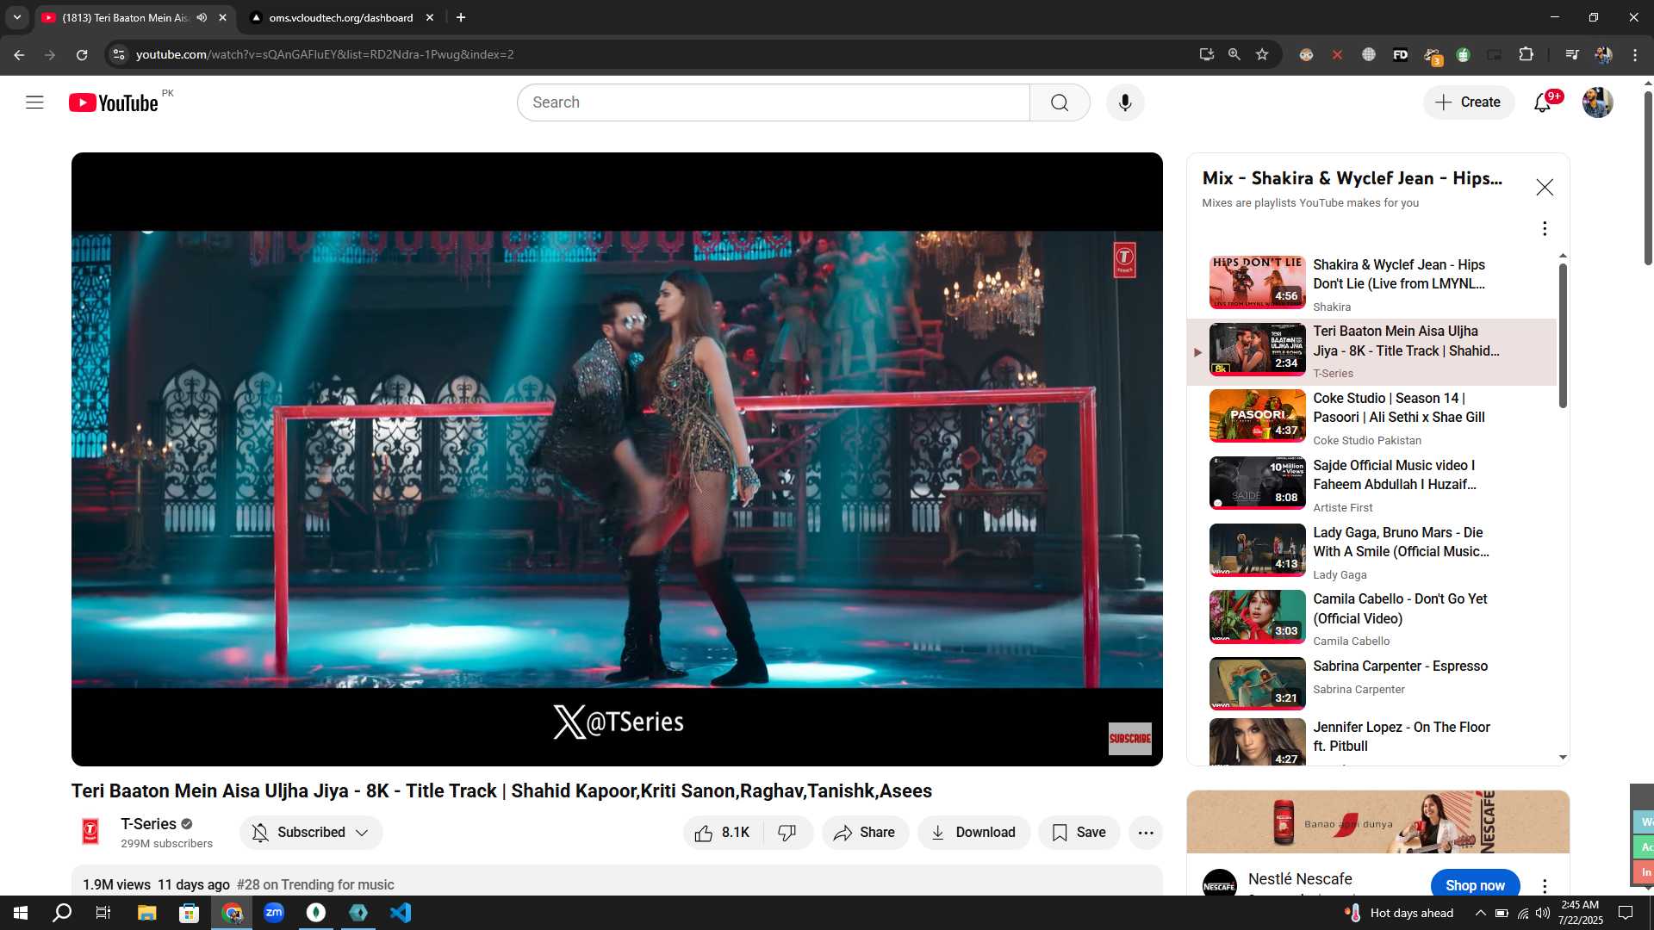1654x930 pixels.
Task: Select Sajde Official Music video entry
Action: 1371,486
